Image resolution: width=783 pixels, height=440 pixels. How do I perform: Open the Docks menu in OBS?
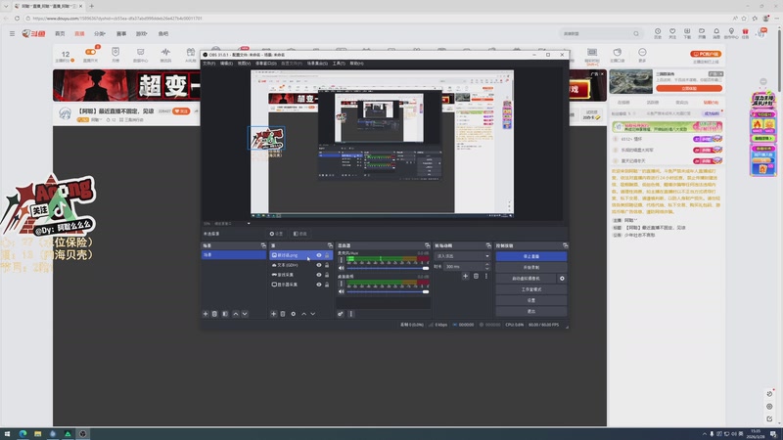click(x=266, y=64)
